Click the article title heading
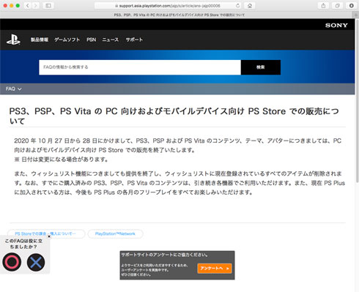359x292 pixels. (x=174, y=116)
